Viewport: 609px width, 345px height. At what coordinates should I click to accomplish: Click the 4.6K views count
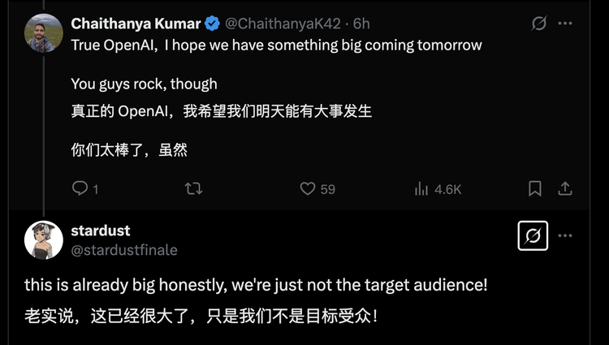point(447,189)
